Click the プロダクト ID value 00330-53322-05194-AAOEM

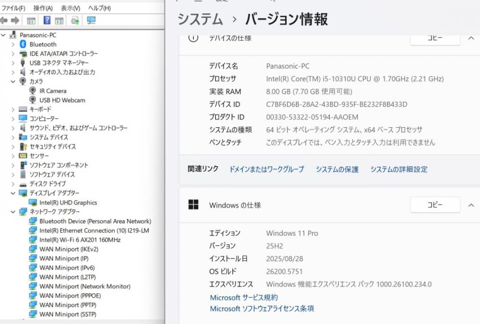click(312, 117)
